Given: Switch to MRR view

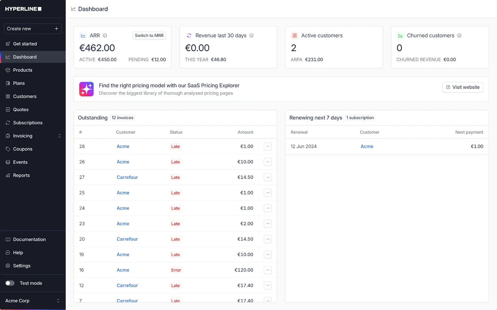Looking at the screenshot, I should click(x=149, y=35).
